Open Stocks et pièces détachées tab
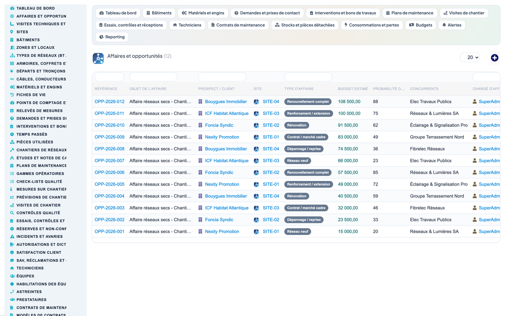 [305, 25]
